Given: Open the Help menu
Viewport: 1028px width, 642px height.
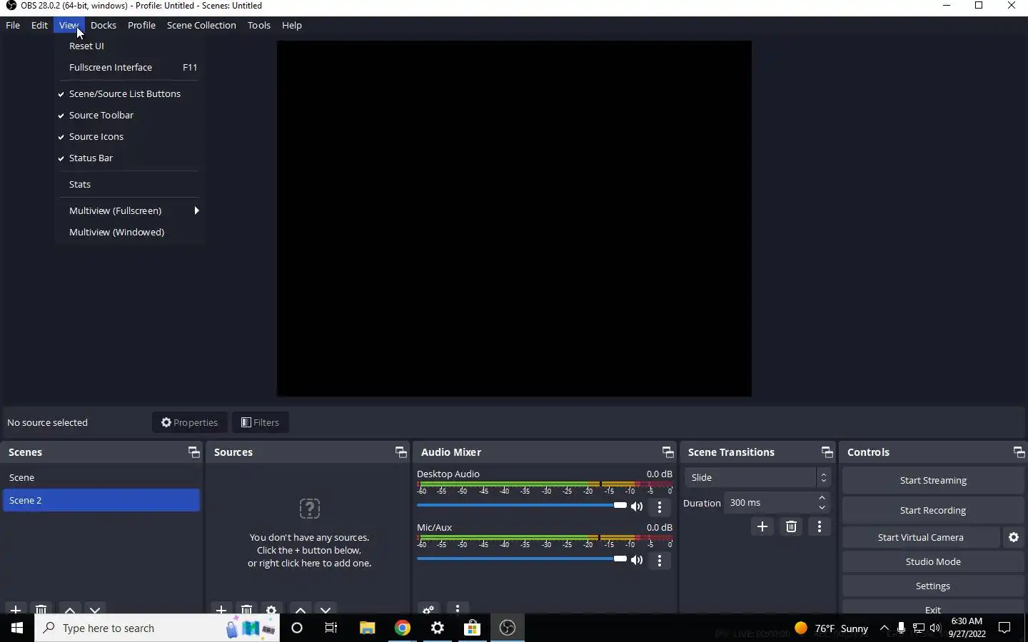Looking at the screenshot, I should click(x=292, y=25).
